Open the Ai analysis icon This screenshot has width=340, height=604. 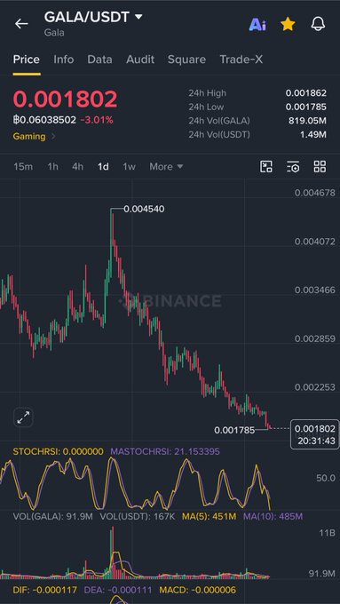tap(257, 25)
